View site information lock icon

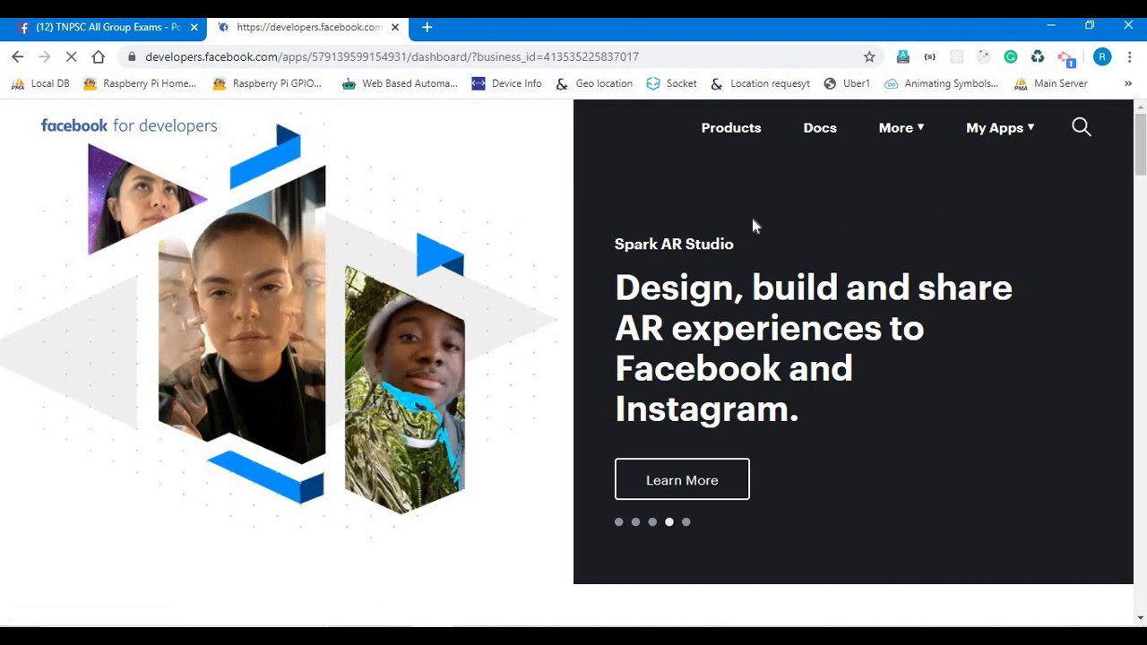tap(132, 56)
